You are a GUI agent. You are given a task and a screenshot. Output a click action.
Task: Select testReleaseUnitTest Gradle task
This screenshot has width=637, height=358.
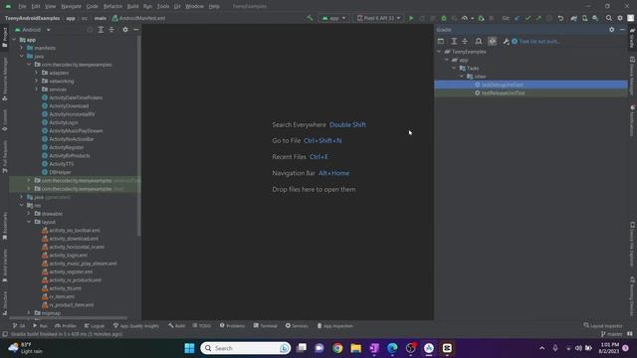(531, 92)
